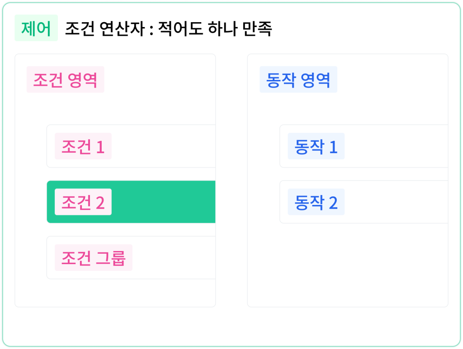
Task: Click empty space below 동작 2 in action panel
Action: 348,265
